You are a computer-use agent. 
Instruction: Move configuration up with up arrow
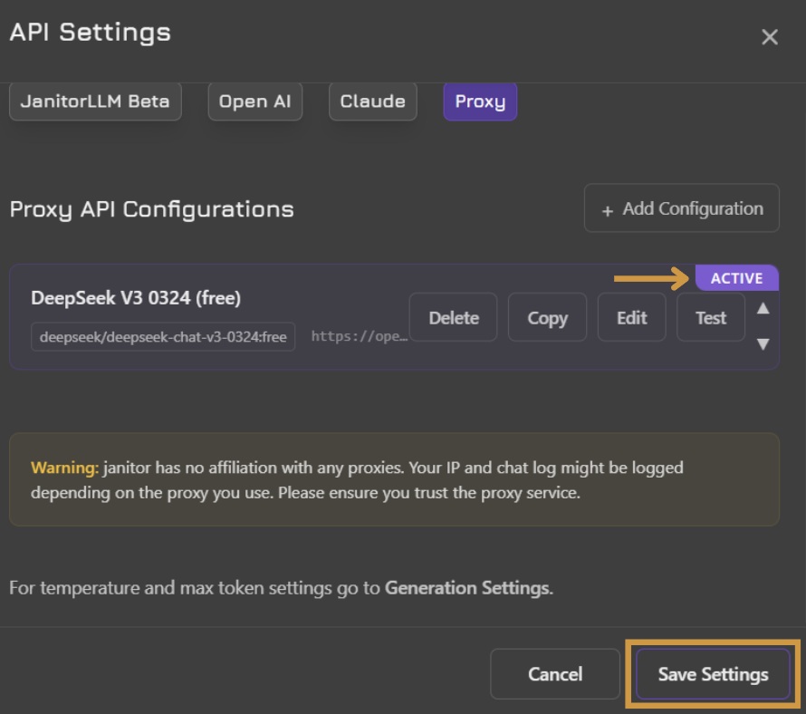pos(763,308)
